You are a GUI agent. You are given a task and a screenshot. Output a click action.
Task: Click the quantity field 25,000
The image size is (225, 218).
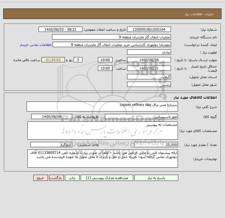tap(156, 145)
